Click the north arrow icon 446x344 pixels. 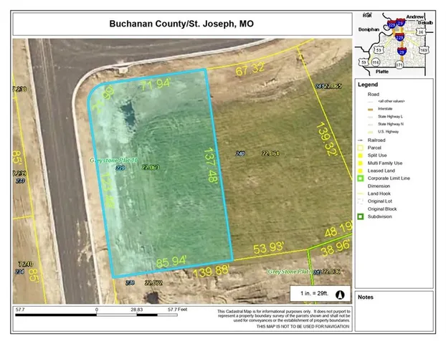tap(340, 294)
